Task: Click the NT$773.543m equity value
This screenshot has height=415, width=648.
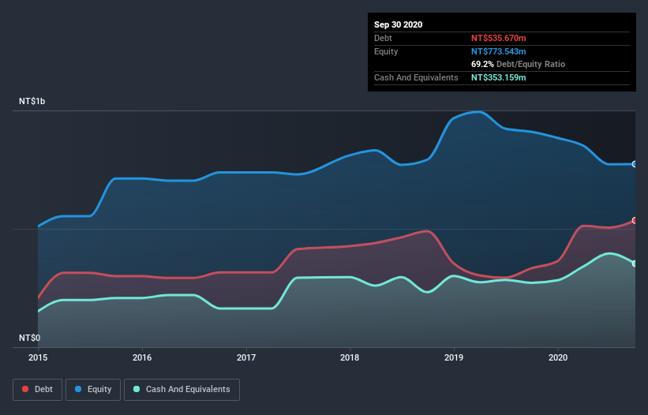Action: click(x=498, y=51)
